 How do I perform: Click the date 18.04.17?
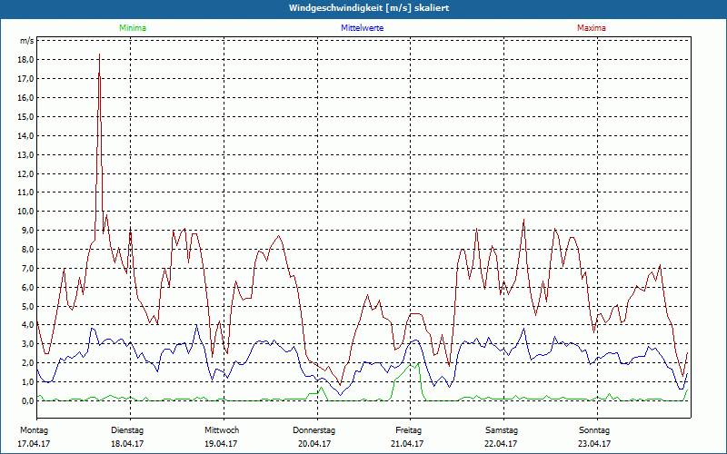pyautogui.click(x=127, y=444)
